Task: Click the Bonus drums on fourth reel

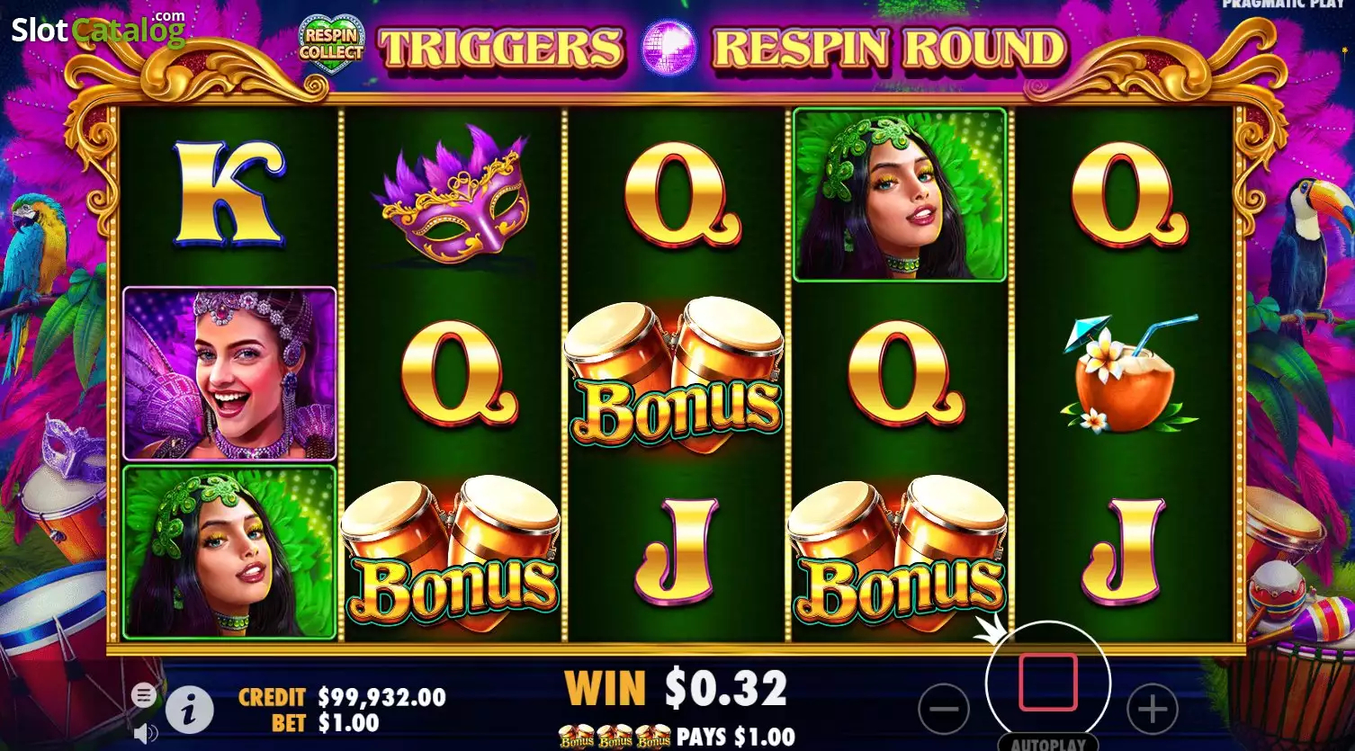Action: coord(899,553)
